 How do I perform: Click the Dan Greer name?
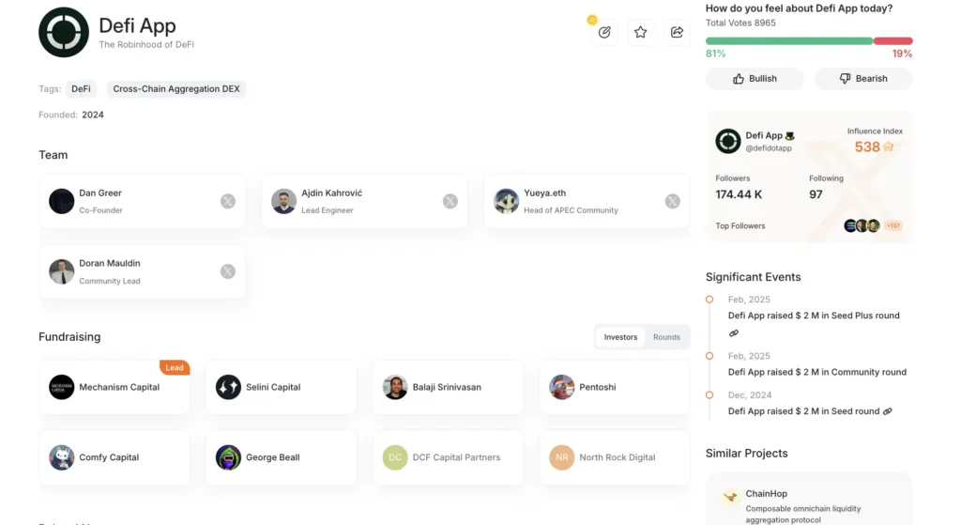coord(100,193)
